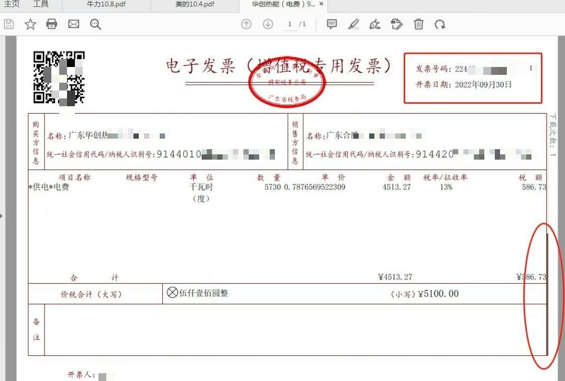Open the 主页 home menu

coord(12,5)
